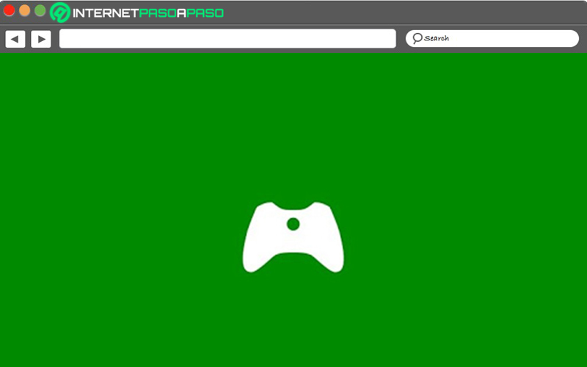
Task: Minimize window using the orange button
Action: pyautogui.click(x=25, y=10)
